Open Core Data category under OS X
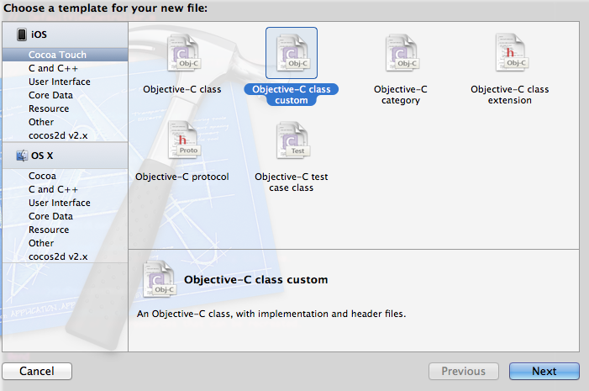Screen dimensions: 589x391 65,217
